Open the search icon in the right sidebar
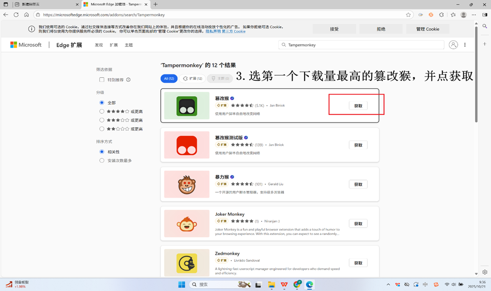This screenshot has width=491, height=291. coord(485,26)
